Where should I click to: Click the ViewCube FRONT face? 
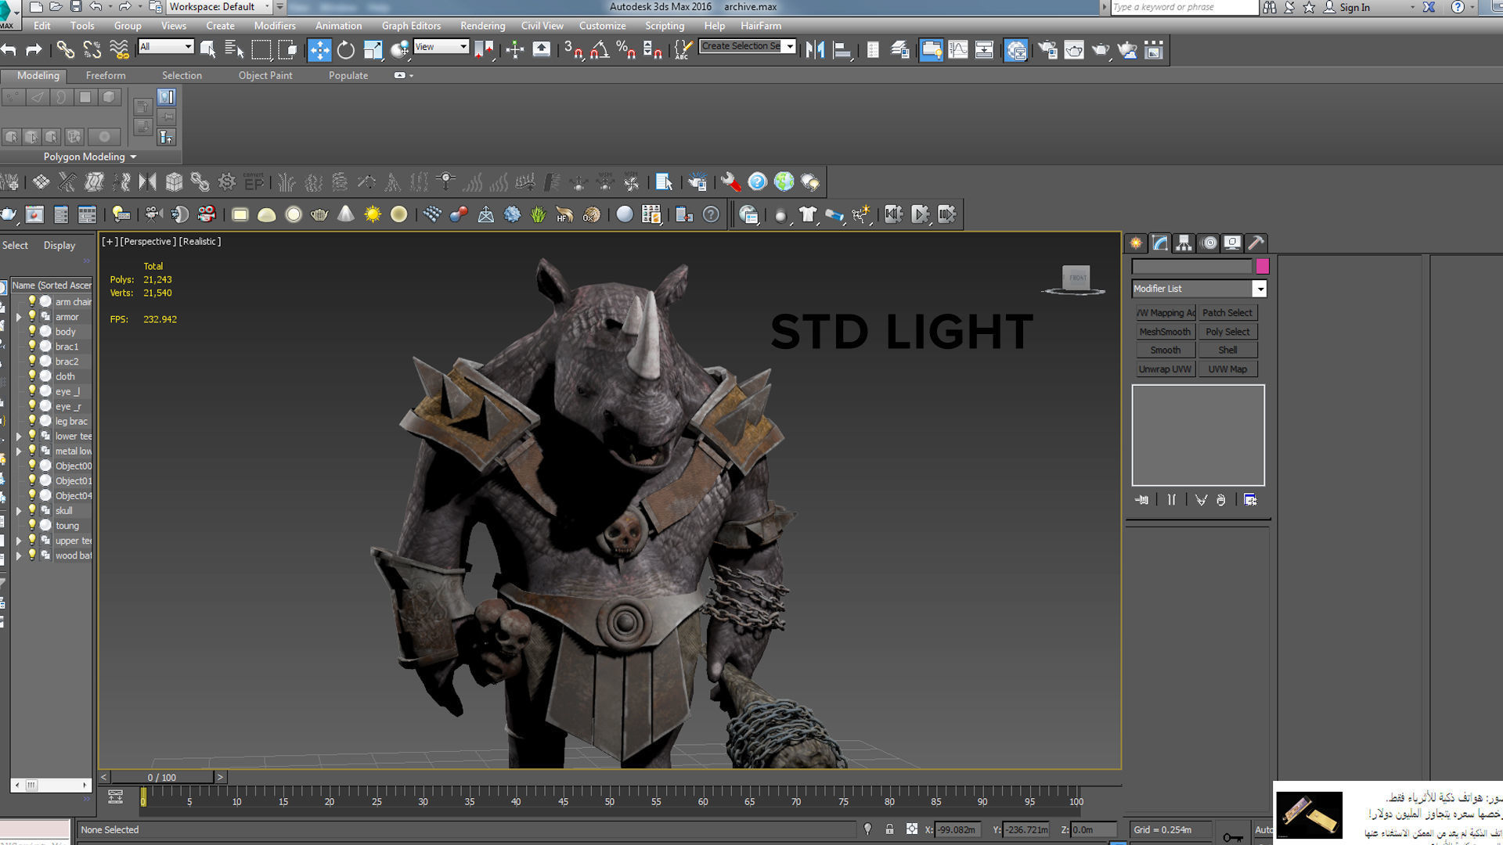click(x=1077, y=277)
